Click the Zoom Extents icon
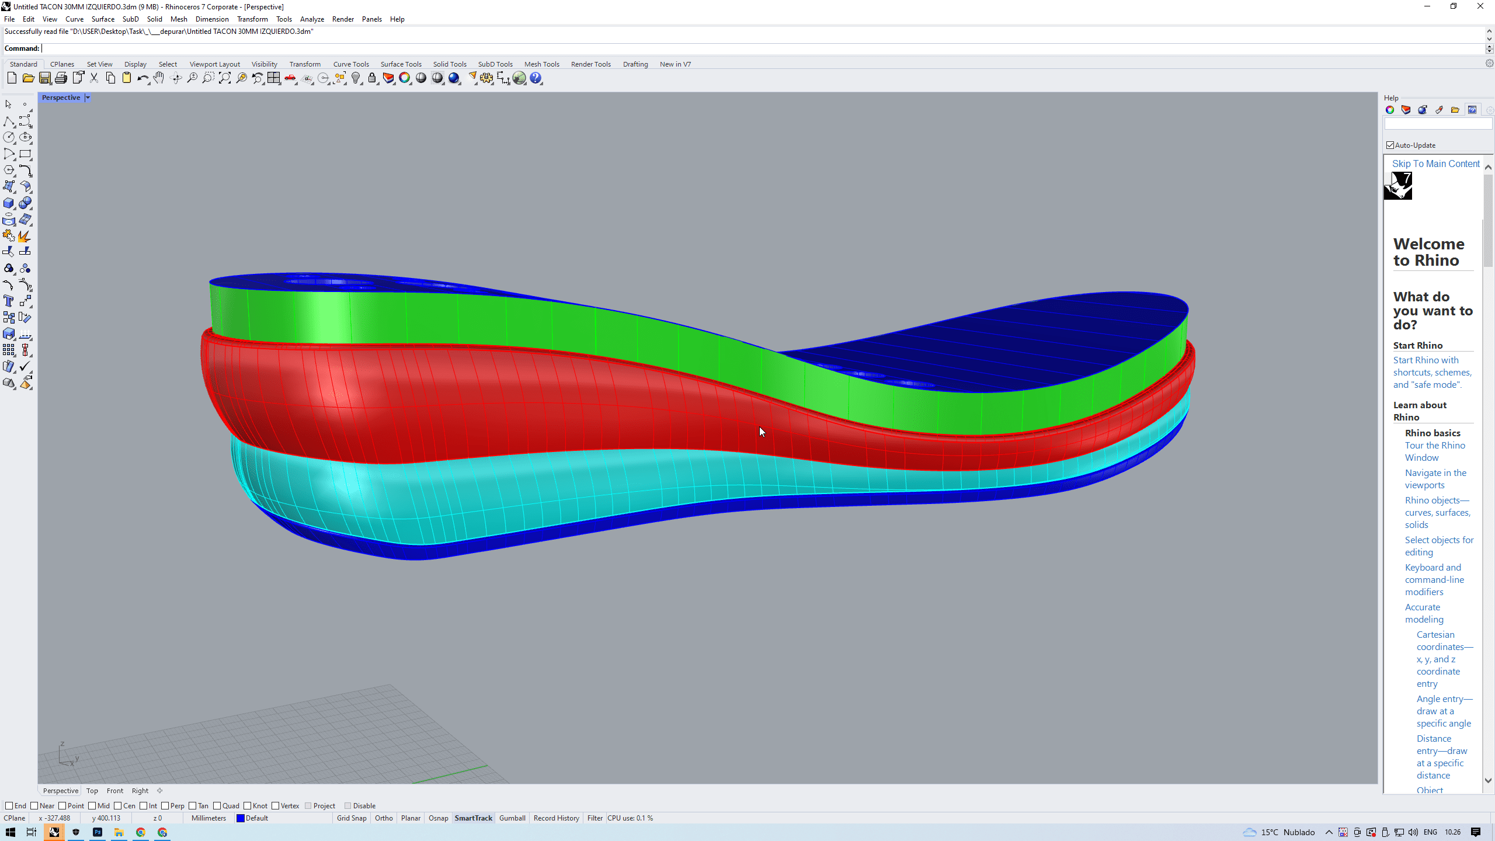Viewport: 1495px width, 841px height. (x=225, y=78)
